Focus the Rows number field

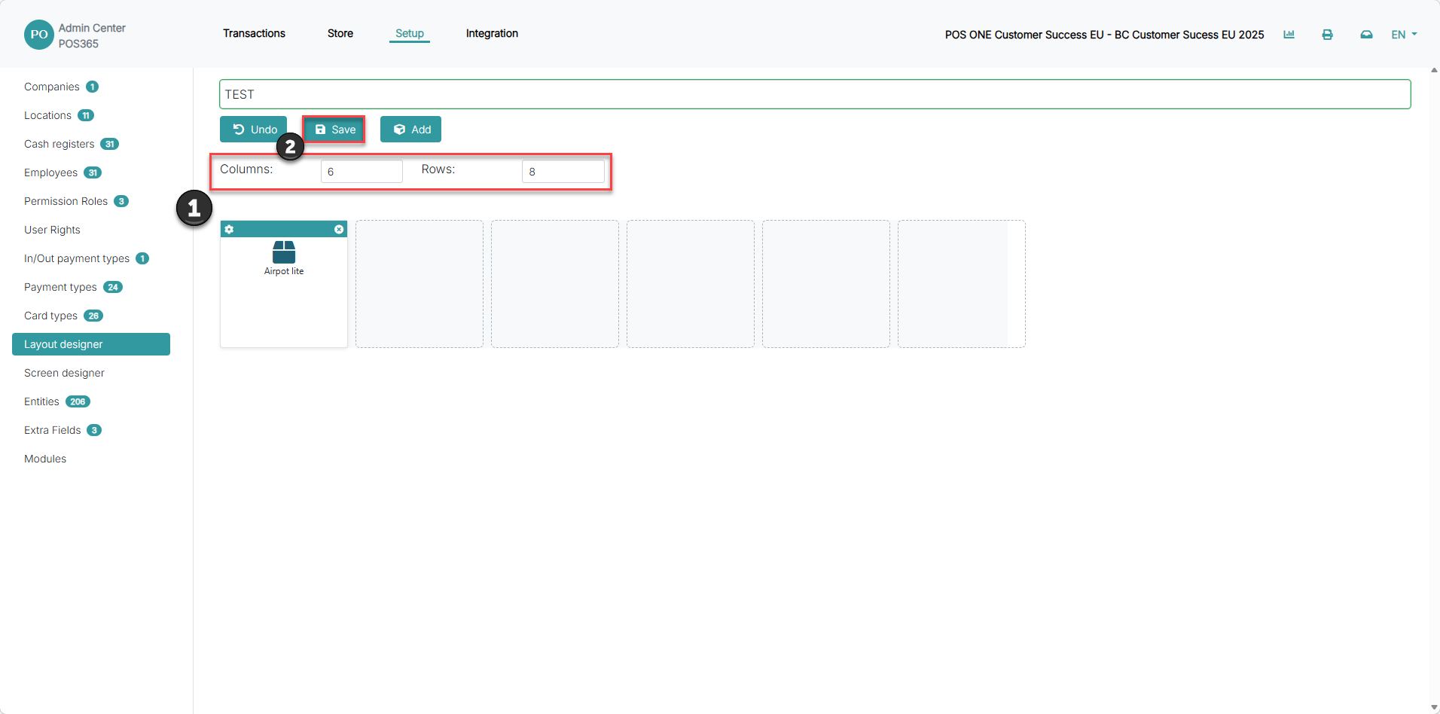pyautogui.click(x=563, y=171)
